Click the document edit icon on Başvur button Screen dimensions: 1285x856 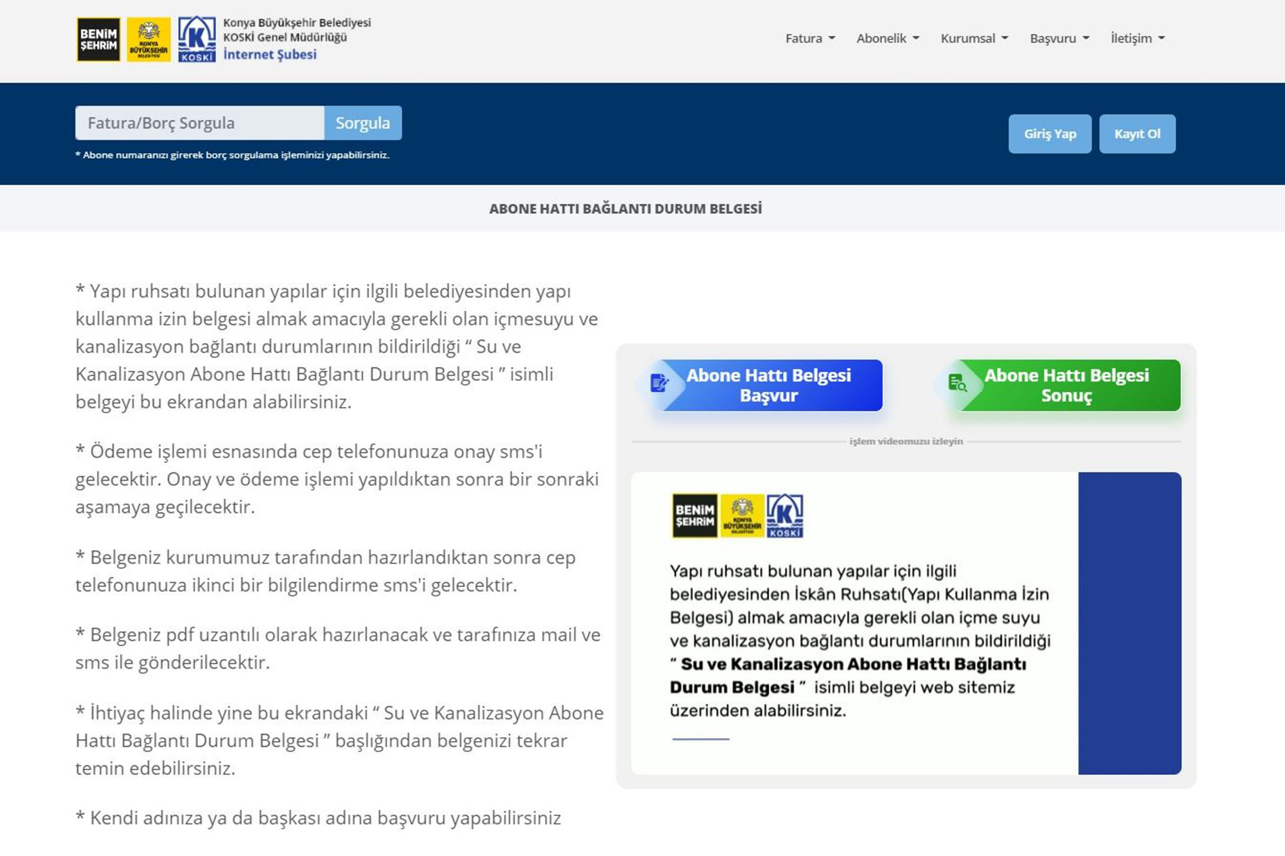click(660, 383)
